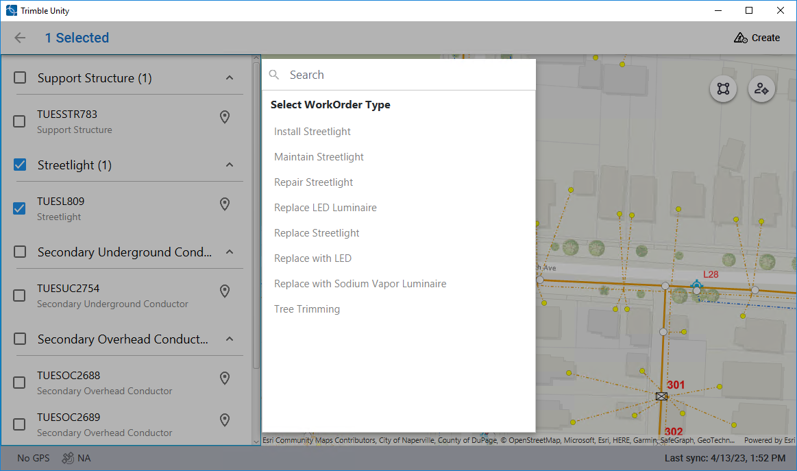Click the user location icon on map

click(x=761, y=88)
